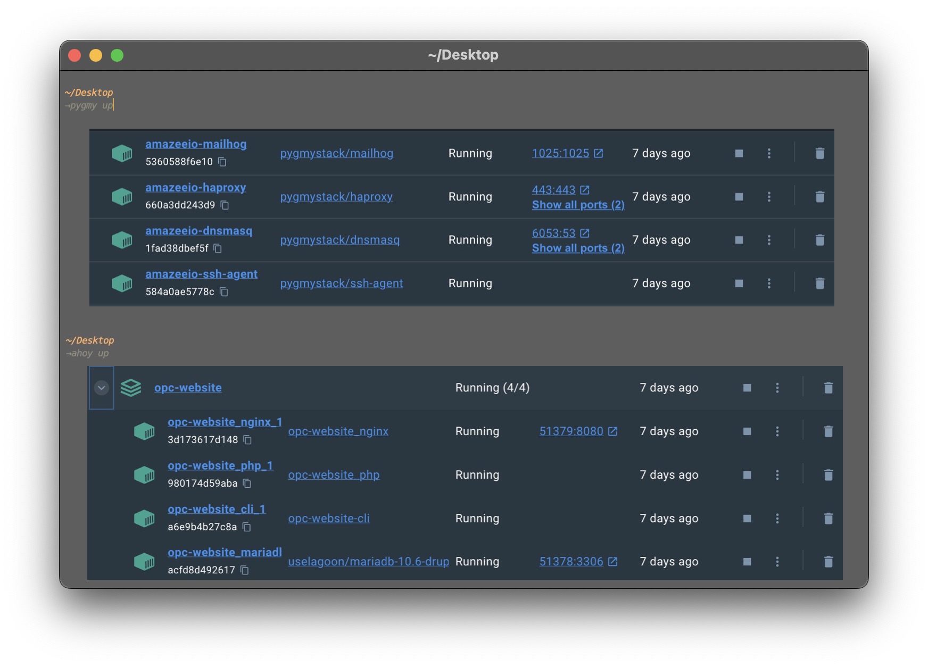This screenshot has width=928, height=667.
Task: Open the amazeeio-mailhog container link
Action: coord(196,144)
